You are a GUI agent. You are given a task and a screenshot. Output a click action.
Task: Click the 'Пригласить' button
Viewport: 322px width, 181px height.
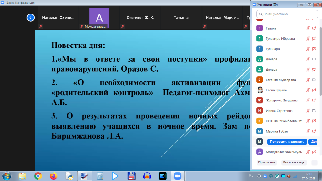tap(266, 162)
